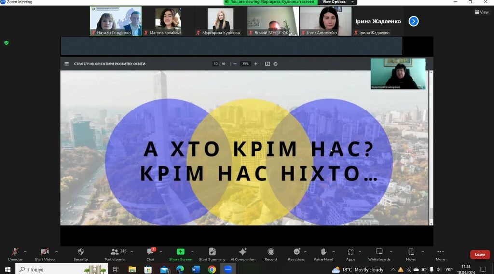This screenshot has height=274, width=494.
Task: Select Maryna Kovaliova's video thumbnail
Action: coord(168,21)
